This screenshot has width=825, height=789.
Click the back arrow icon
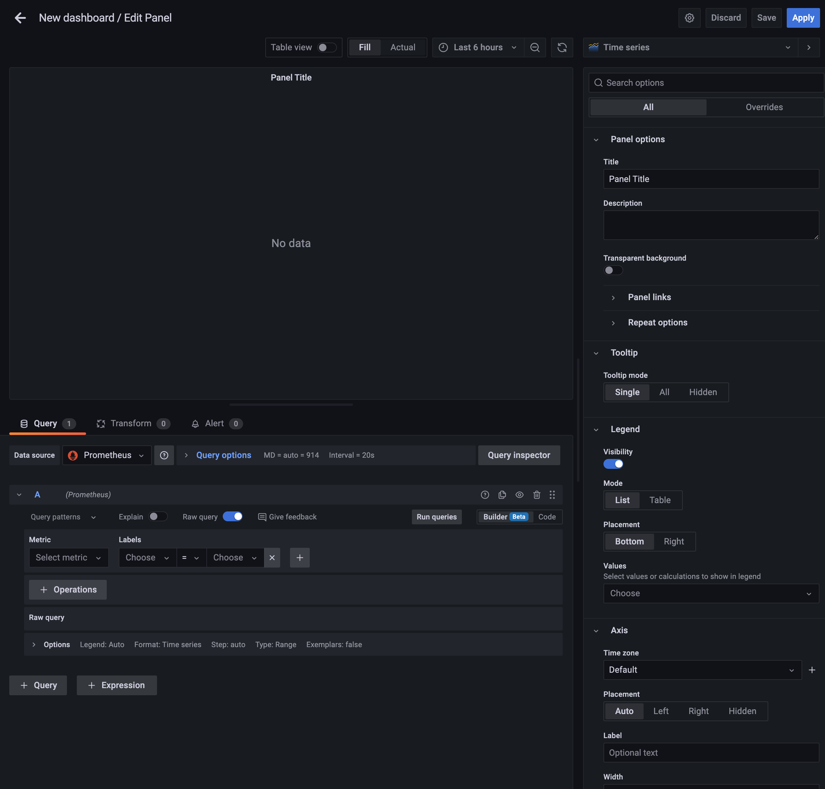coord(20,18)
